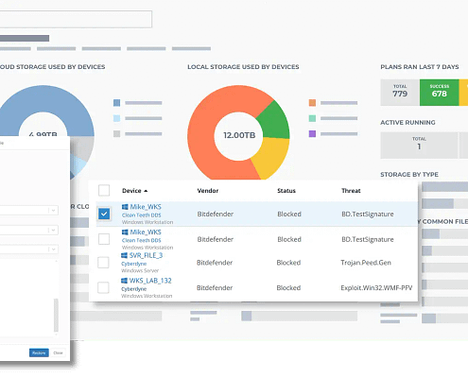
Task: Click the search input box at the top
Action: [76, 19]
